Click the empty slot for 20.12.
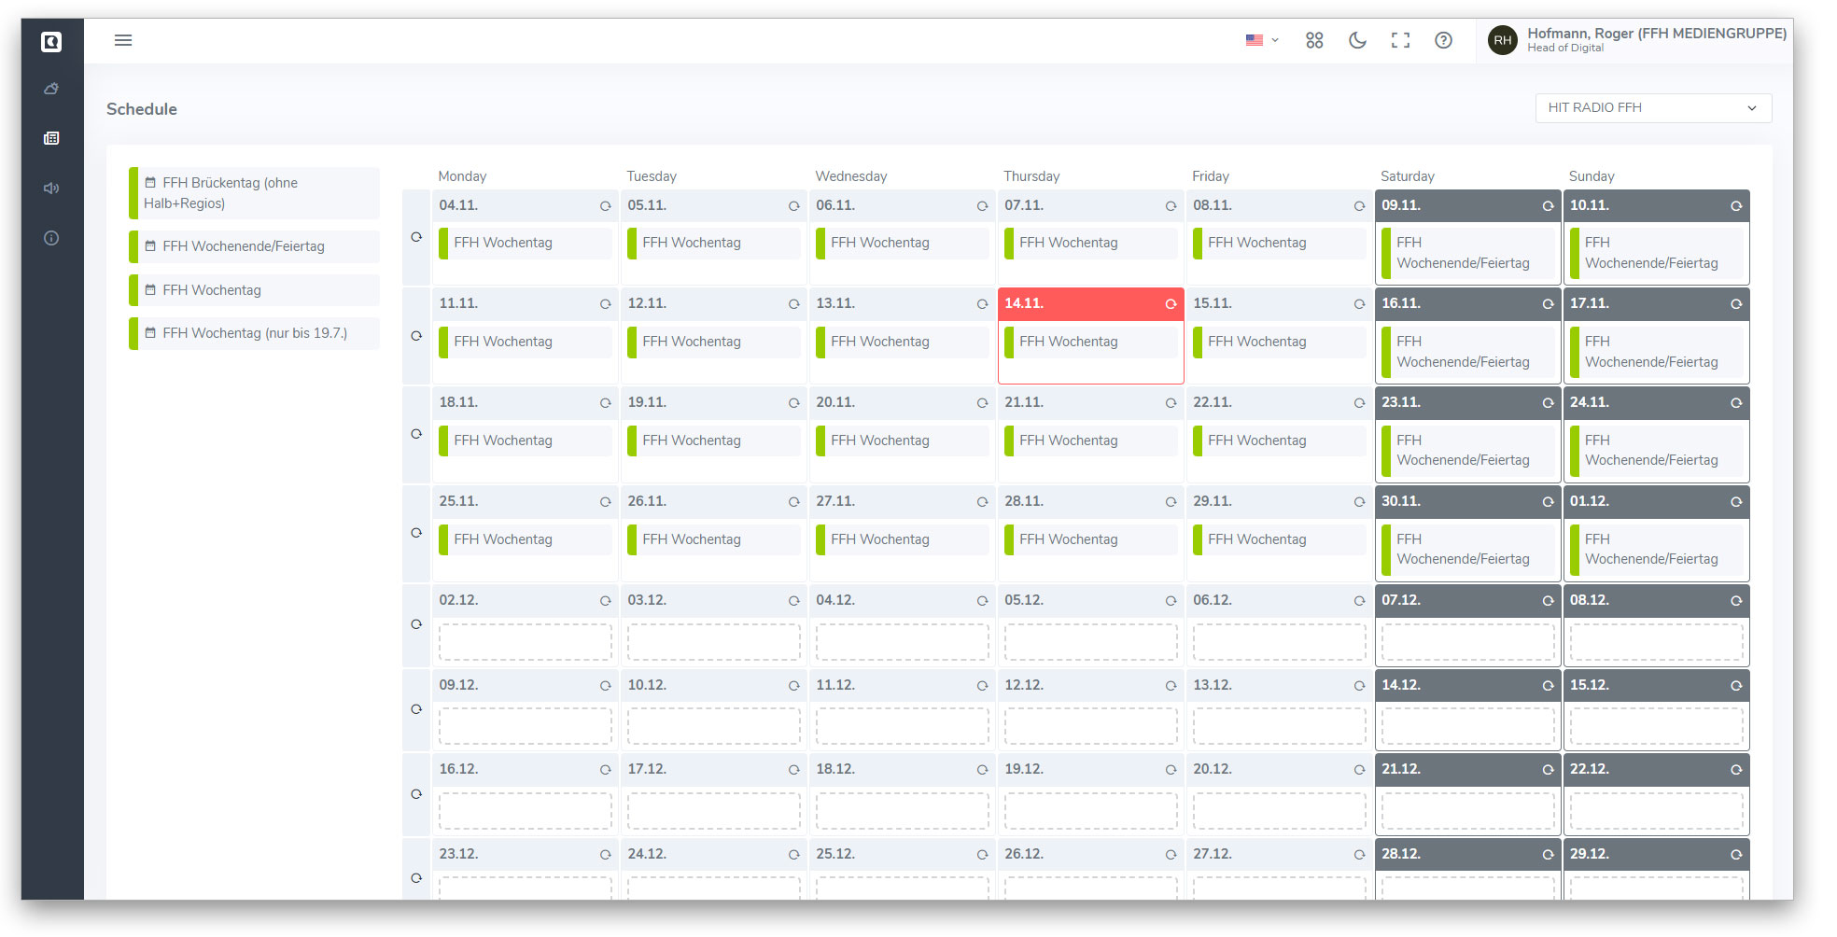Screen dimensions: 1837x937 point(1280,811)
